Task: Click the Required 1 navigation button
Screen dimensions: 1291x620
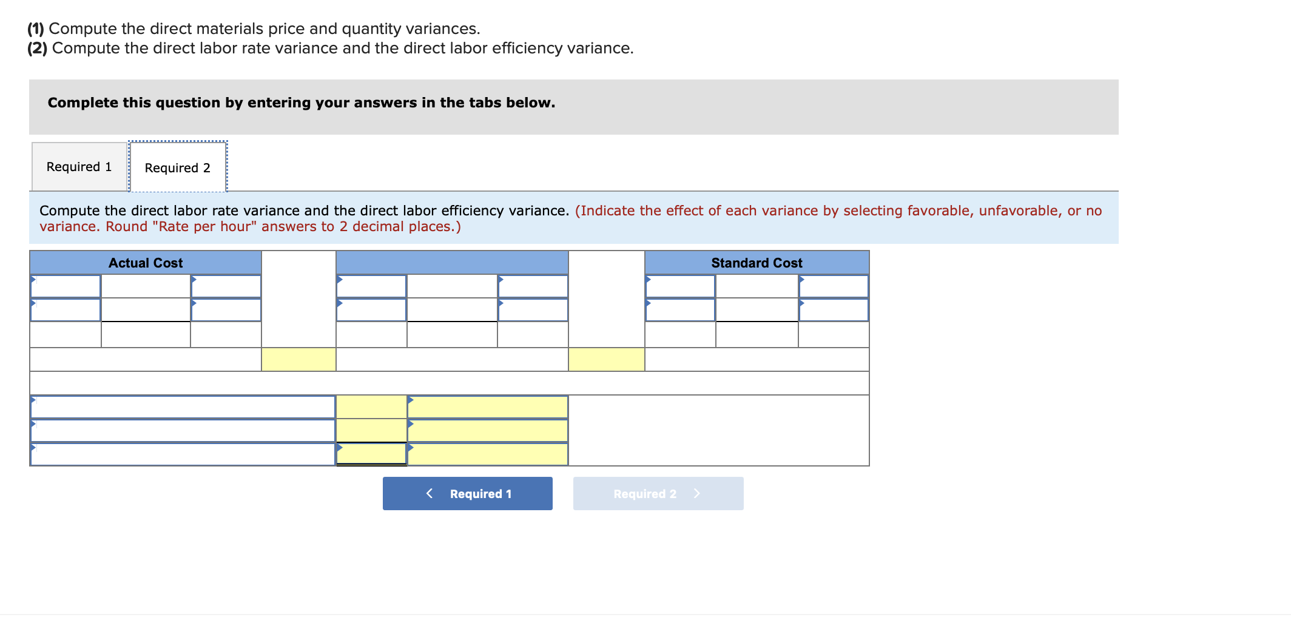Action: (467, 493)
